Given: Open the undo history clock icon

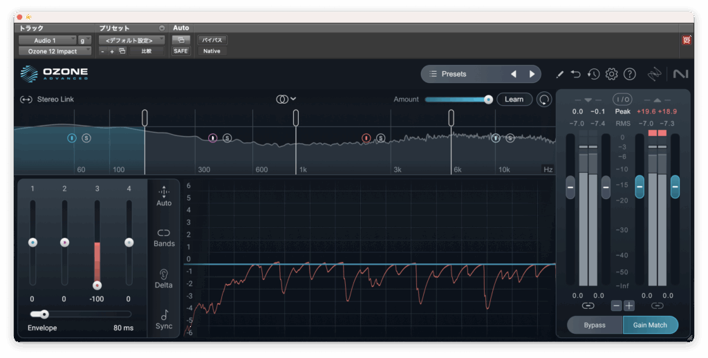Looking at the screenshot, I should pyautogui.click(x=593, y=74).
